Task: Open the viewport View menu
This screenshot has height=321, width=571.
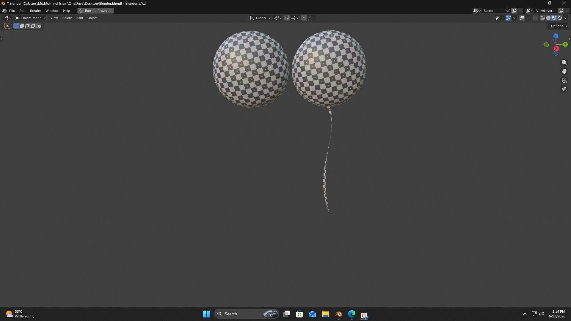Action: (54, 18)
